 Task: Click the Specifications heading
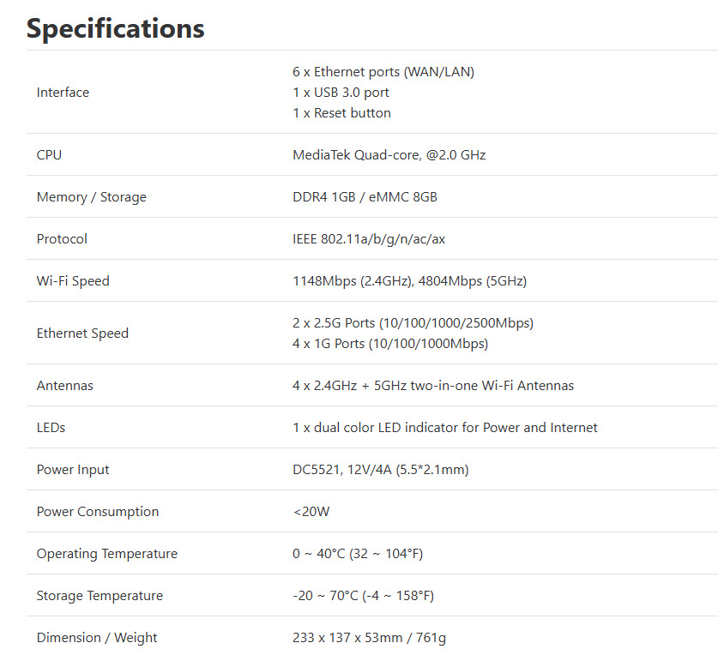pos(116,28)
